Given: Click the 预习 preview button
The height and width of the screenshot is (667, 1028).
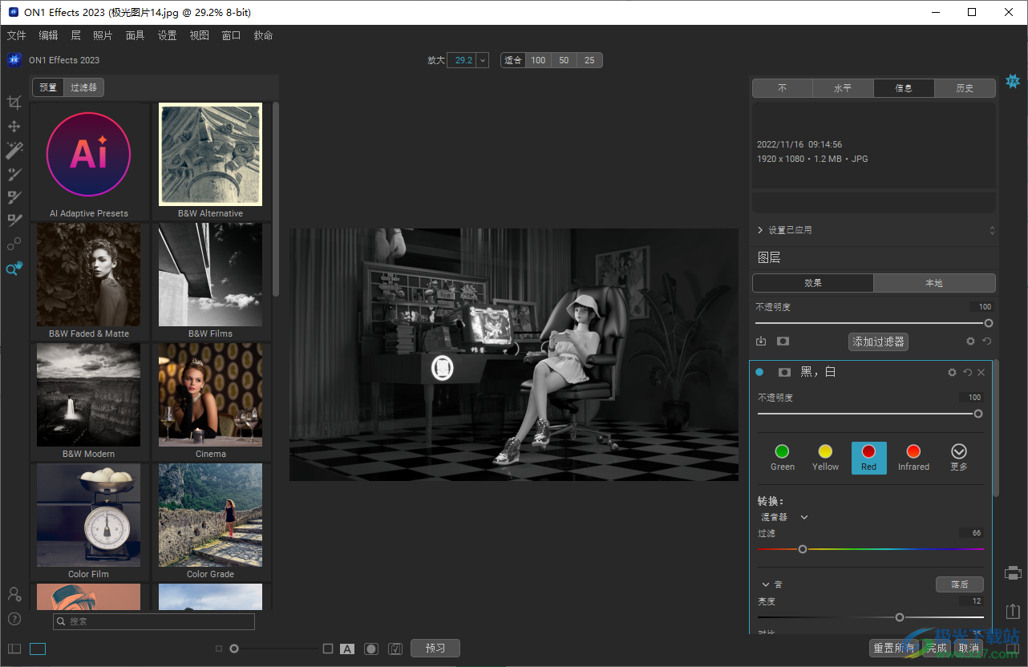Looking at the screenshot, I should click(x=435, y=649).
